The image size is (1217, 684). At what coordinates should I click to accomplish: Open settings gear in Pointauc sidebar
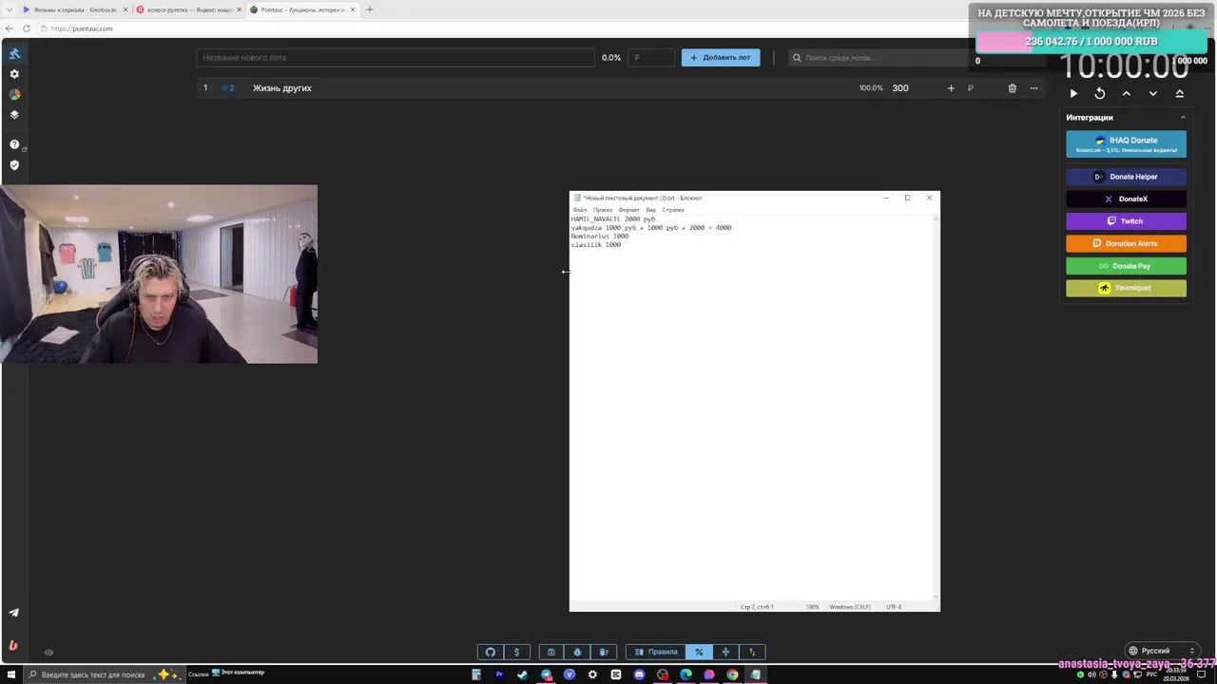[14, 74]
